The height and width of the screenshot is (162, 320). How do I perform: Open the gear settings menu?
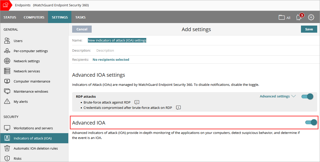click(x=311, y=17)
